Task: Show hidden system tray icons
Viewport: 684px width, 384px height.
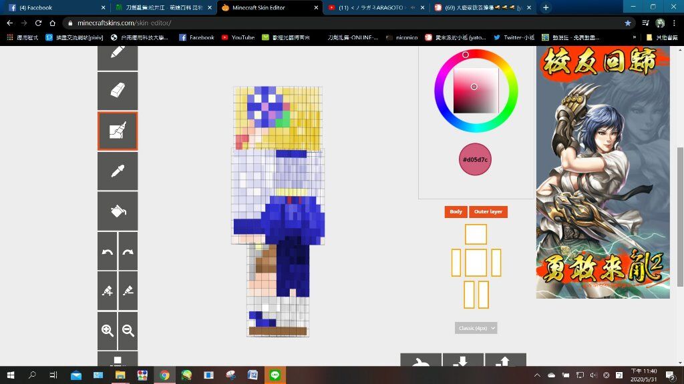Action: click(537, 375)
